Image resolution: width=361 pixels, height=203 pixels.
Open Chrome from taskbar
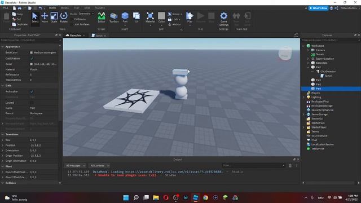(205, 198)
